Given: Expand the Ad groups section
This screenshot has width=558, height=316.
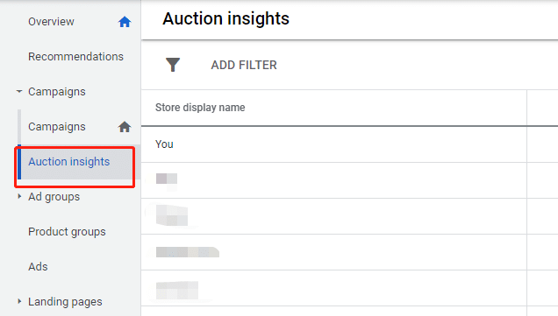Looking at the screenshot, I should click(x=19, y=196).
